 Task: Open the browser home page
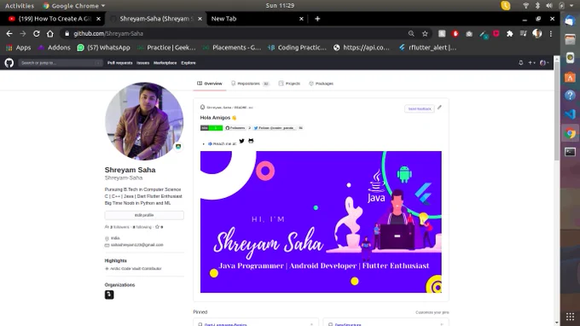[50, 33]
